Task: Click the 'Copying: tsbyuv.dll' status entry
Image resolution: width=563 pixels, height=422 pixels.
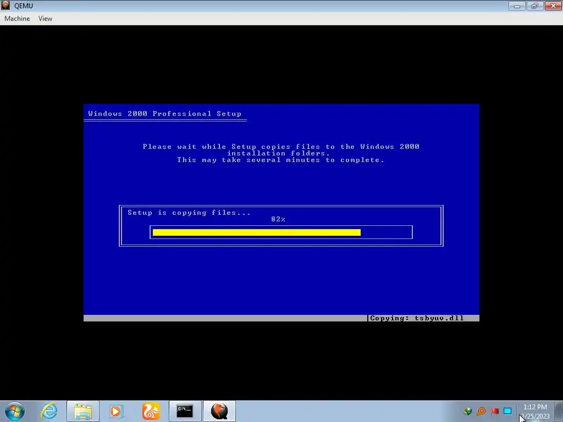Action: pos(417,318)
